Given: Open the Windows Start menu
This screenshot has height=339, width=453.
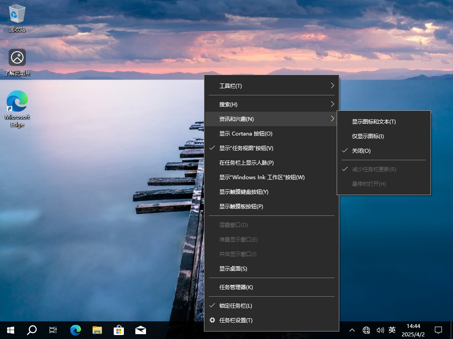Looking at the screenshot, I should click(x=11, y=330).
